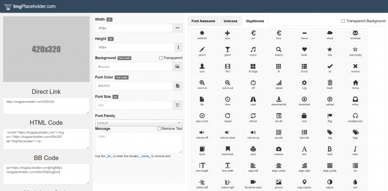
Task: Select the user glyphicon
Action: coord(202,68)
